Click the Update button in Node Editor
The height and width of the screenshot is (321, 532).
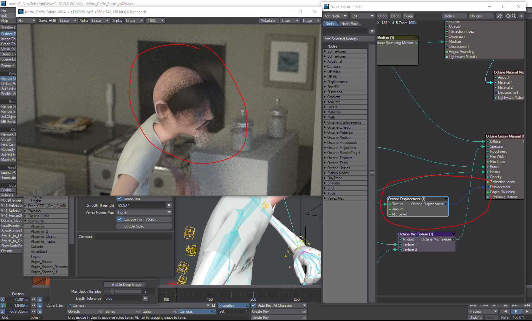pos(454,16)
